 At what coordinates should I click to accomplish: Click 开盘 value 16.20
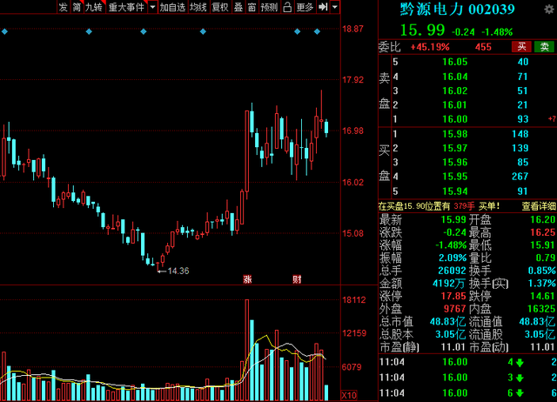point(542,219)
